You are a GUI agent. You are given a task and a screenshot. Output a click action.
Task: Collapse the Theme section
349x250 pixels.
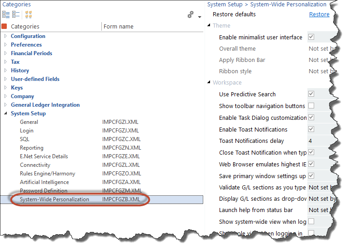pyautogui.click(x=209, y=26)
